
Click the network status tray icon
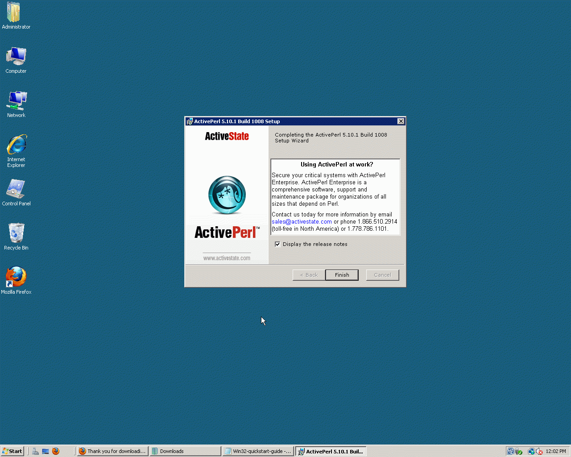pyautogui.click(x=531, y=451)
